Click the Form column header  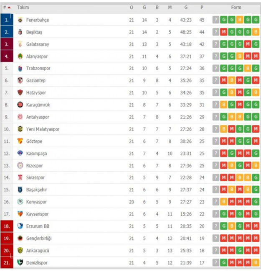pyautogui.click(x=236, y=8)
